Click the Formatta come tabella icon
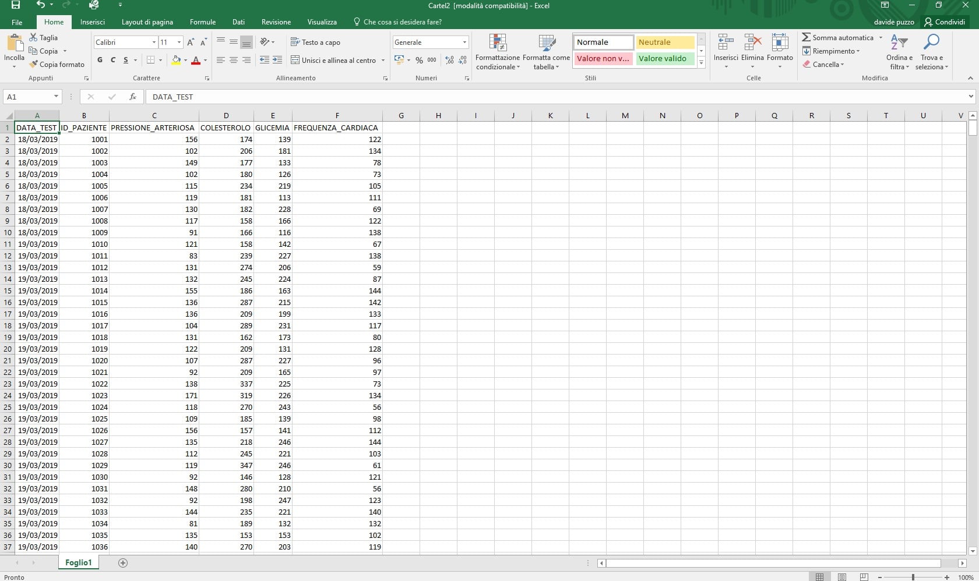This screenshot has width=979, height=581. 547,42
